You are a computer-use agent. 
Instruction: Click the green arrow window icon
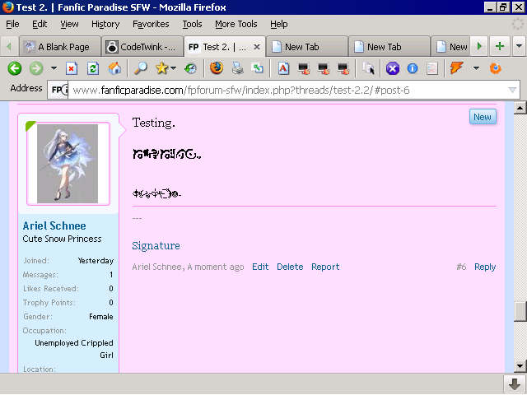[x=258, y=68]
